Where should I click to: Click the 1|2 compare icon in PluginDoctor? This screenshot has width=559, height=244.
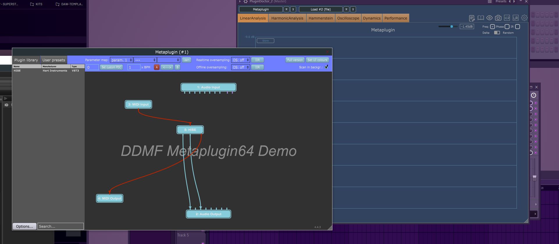[x=507, y=18]
